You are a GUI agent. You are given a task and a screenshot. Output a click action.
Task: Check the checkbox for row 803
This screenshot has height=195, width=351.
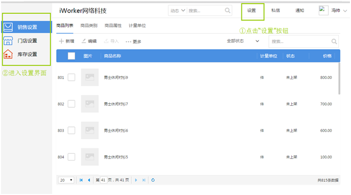tap(71, 131)
